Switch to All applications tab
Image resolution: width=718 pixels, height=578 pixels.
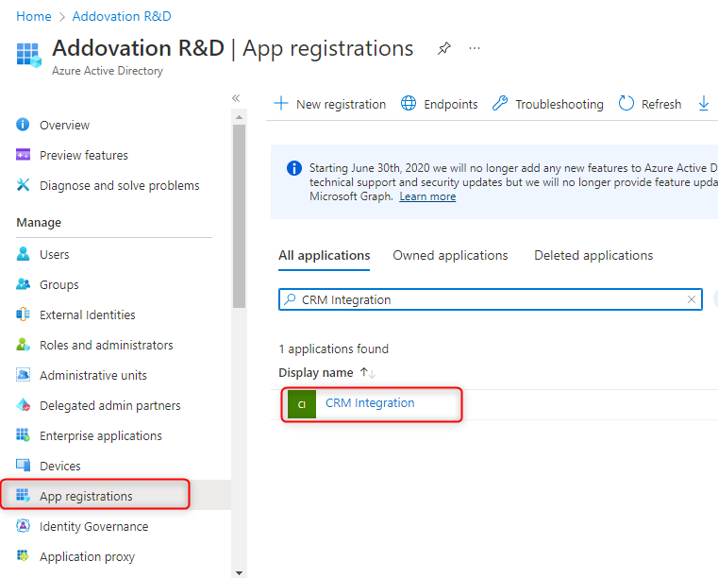(x=325, y=255)
